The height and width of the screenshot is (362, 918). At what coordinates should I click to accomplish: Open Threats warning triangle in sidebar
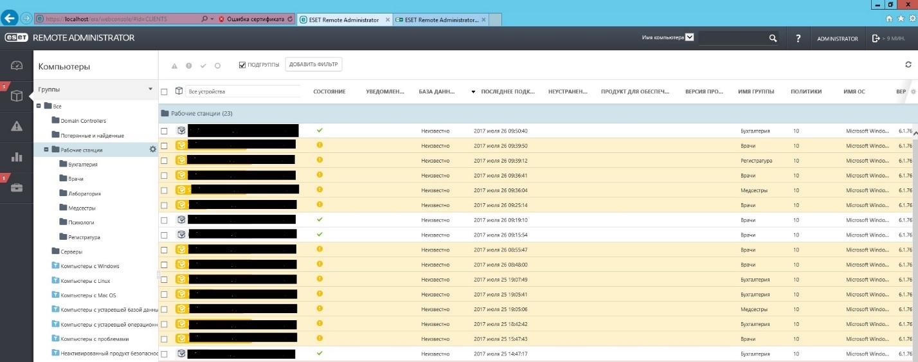pyautogui.click(x=17, y=126)
